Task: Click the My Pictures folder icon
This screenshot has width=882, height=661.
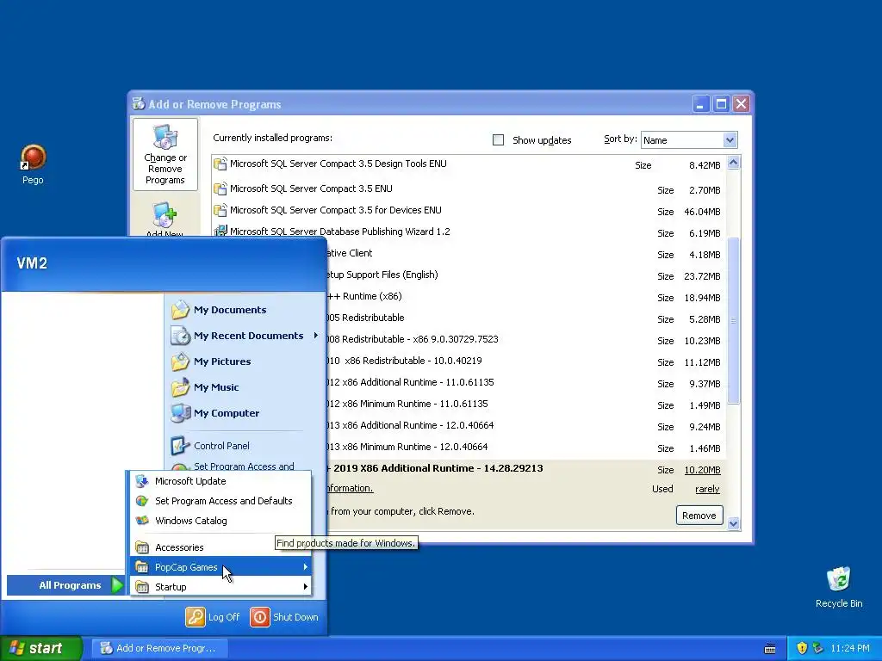Action: (180, 361)
